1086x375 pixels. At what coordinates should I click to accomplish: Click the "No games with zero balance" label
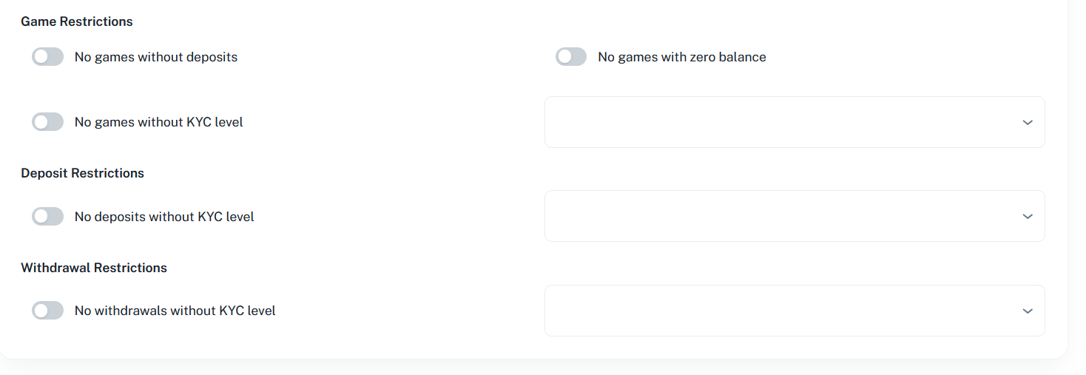tap(681, 57)
